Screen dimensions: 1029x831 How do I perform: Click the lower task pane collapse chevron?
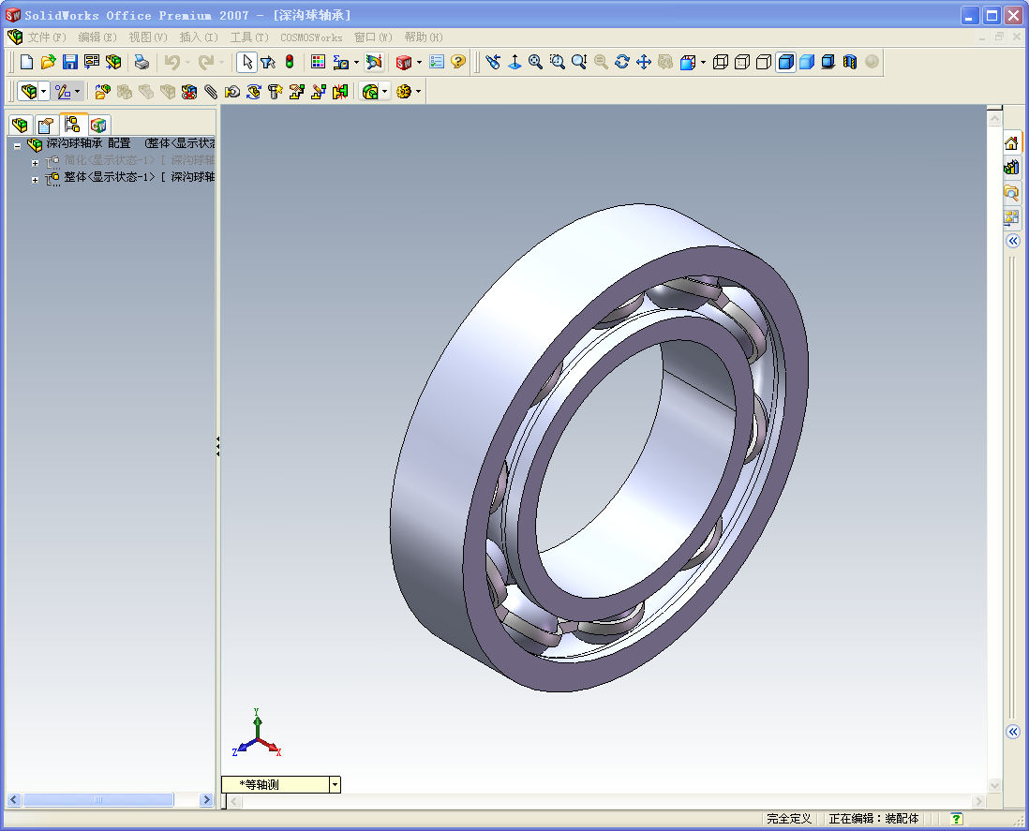pyautogui.click(x=1012, y=732)
